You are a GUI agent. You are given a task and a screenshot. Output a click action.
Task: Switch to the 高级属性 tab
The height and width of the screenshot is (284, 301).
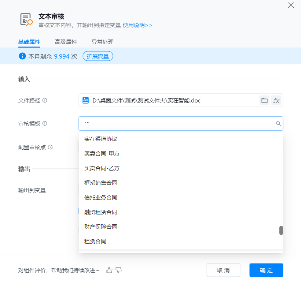pos(66,42)
